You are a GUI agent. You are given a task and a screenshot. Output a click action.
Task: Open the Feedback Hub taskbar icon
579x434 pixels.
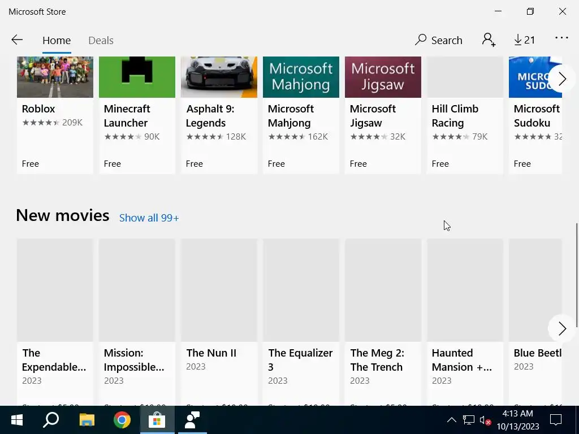(192, 420)
